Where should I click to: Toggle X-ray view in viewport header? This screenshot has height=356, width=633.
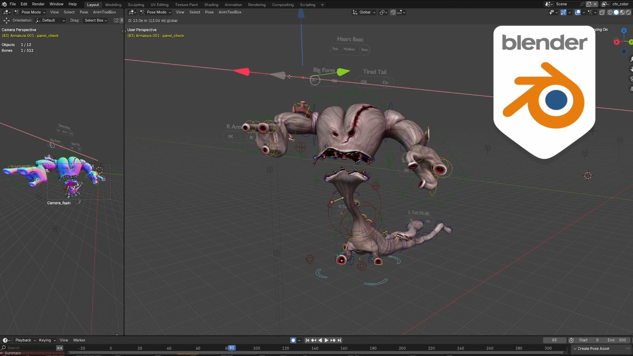click(602, 12)
